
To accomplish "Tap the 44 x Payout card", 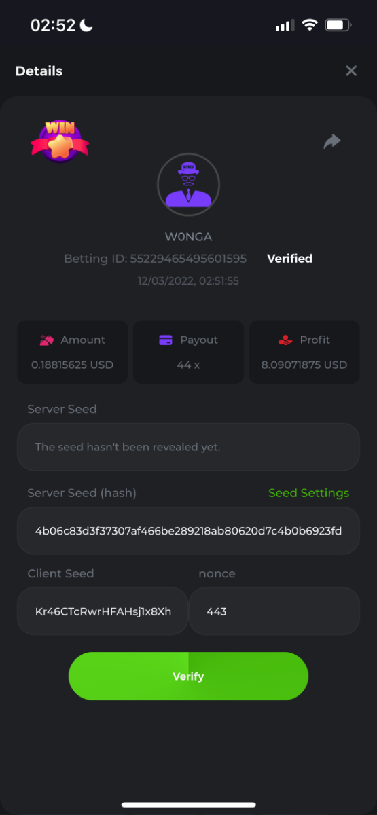I will pos(188,352).
